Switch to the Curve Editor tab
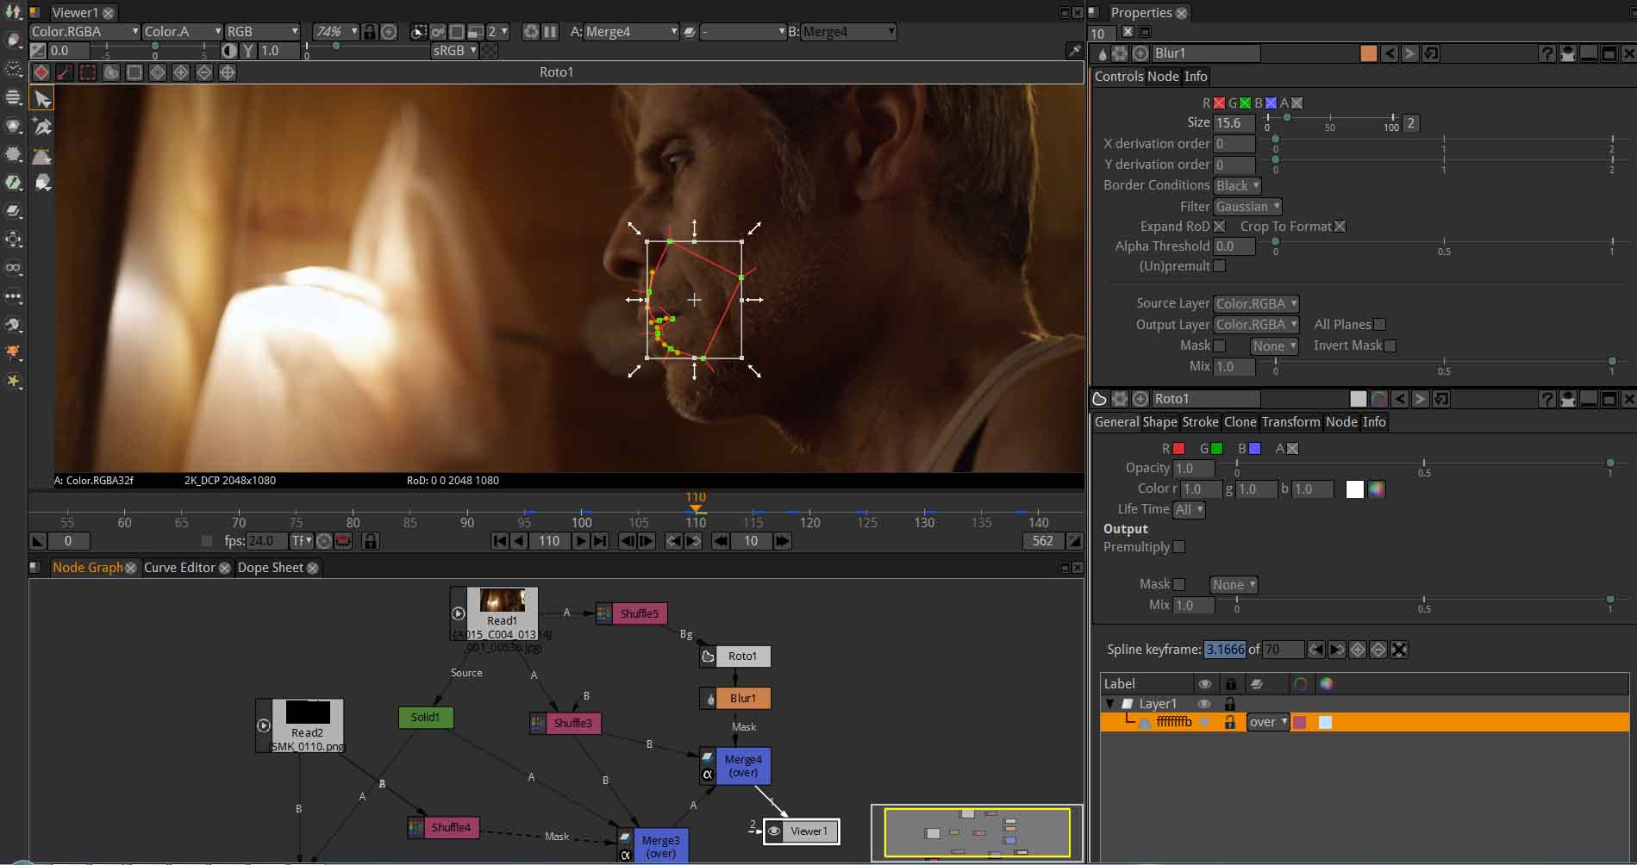 [x=179, y=568]
